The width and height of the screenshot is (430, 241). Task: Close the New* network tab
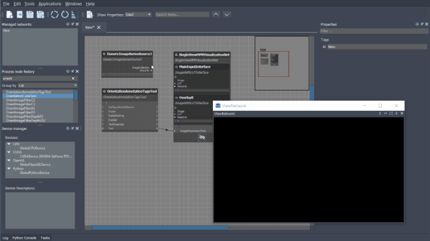[x=98, y=28]
